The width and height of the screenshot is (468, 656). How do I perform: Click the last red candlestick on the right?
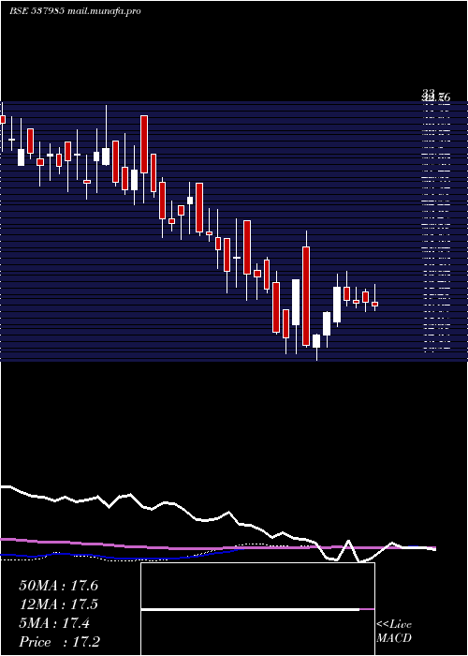(x=374, y=305)
